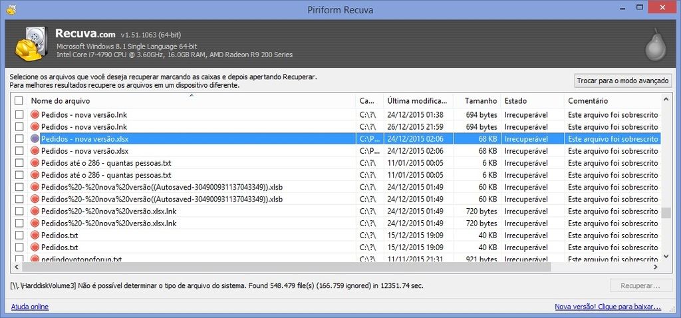Click the vertical scrollbar up arrow
The width and height of the screenshot is (681, 318).
[x=666, y=100]
